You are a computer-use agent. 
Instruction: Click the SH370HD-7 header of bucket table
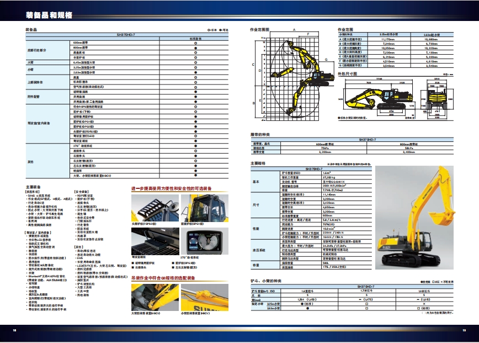[x=366, y=287]
